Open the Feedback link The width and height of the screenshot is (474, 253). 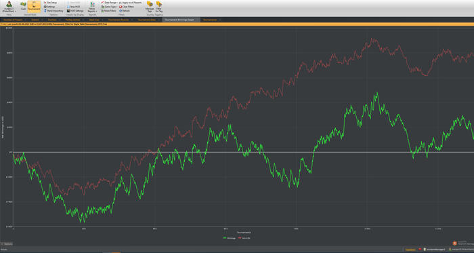tap(410, 250)
